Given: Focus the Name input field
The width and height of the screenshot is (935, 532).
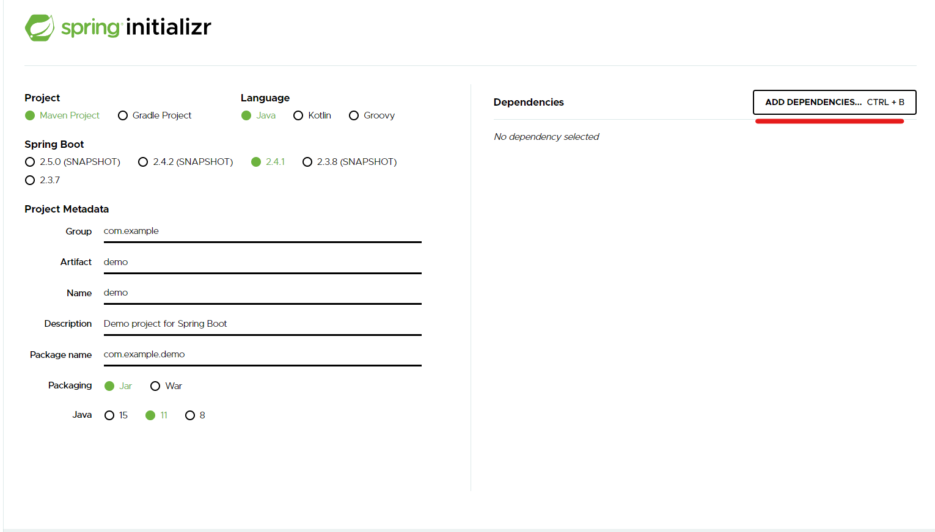Looking at the screenshot, I should [263, 293].
